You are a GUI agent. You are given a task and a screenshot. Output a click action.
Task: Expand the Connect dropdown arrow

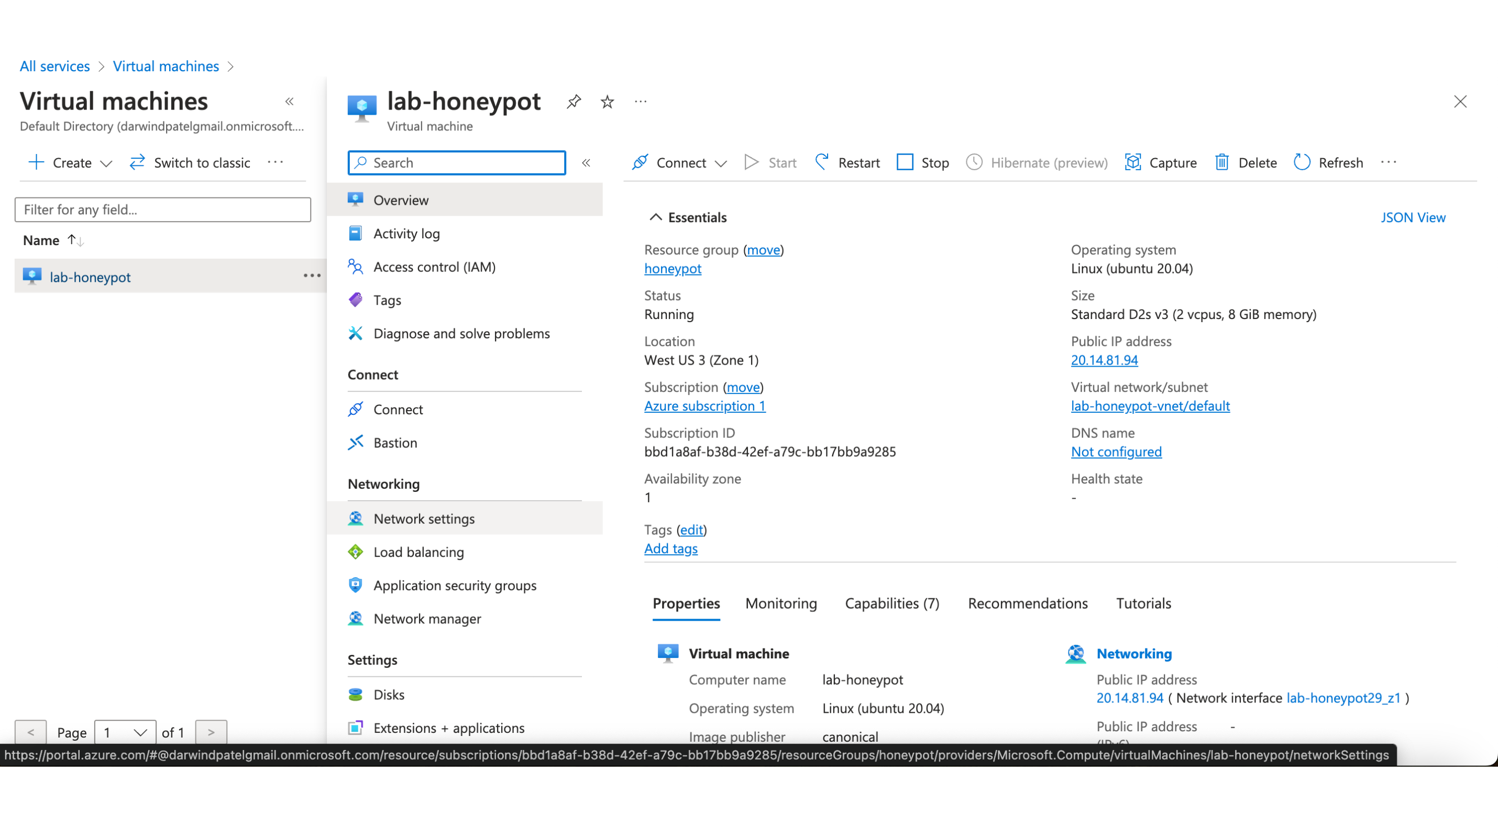[721, 163]
